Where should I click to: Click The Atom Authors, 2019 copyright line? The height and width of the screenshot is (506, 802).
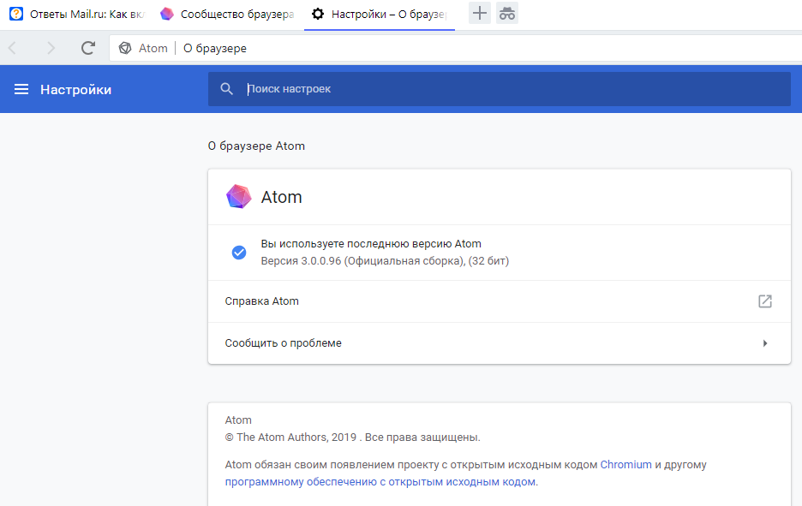tap(352, 438)
